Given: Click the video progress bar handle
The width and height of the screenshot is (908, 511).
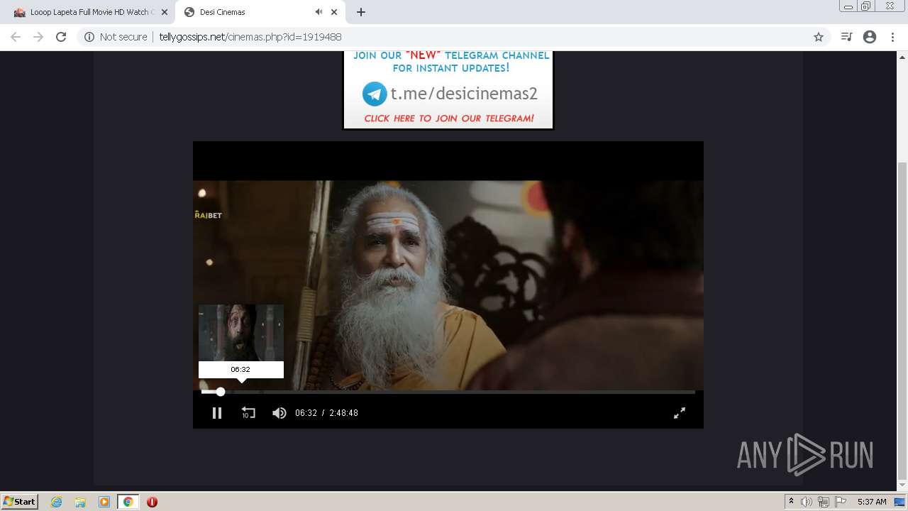Looking at the screenshot, I should pyautogui.click(x=221, y=392).
